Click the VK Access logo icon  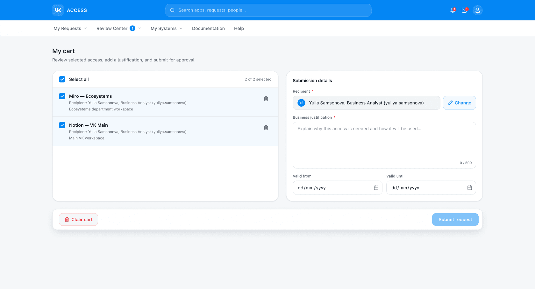point(58,10)
